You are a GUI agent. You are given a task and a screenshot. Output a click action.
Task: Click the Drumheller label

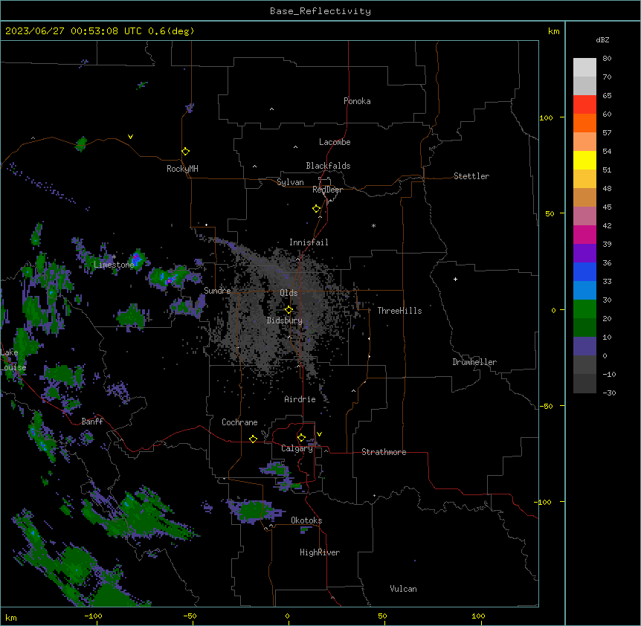[474, 362]
